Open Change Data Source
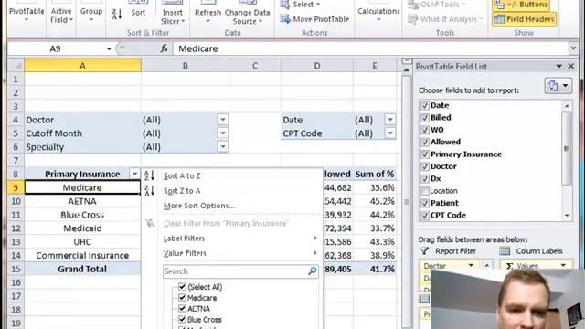 pos(247,13)
